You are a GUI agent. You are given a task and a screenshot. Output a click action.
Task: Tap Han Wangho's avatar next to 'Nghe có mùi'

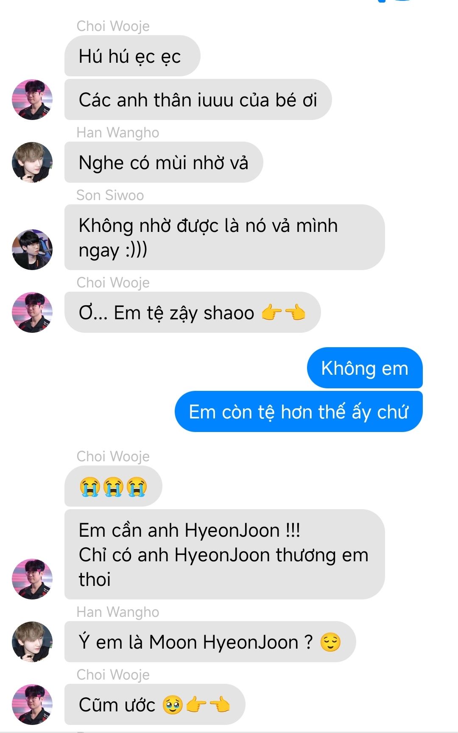(32, 162)
